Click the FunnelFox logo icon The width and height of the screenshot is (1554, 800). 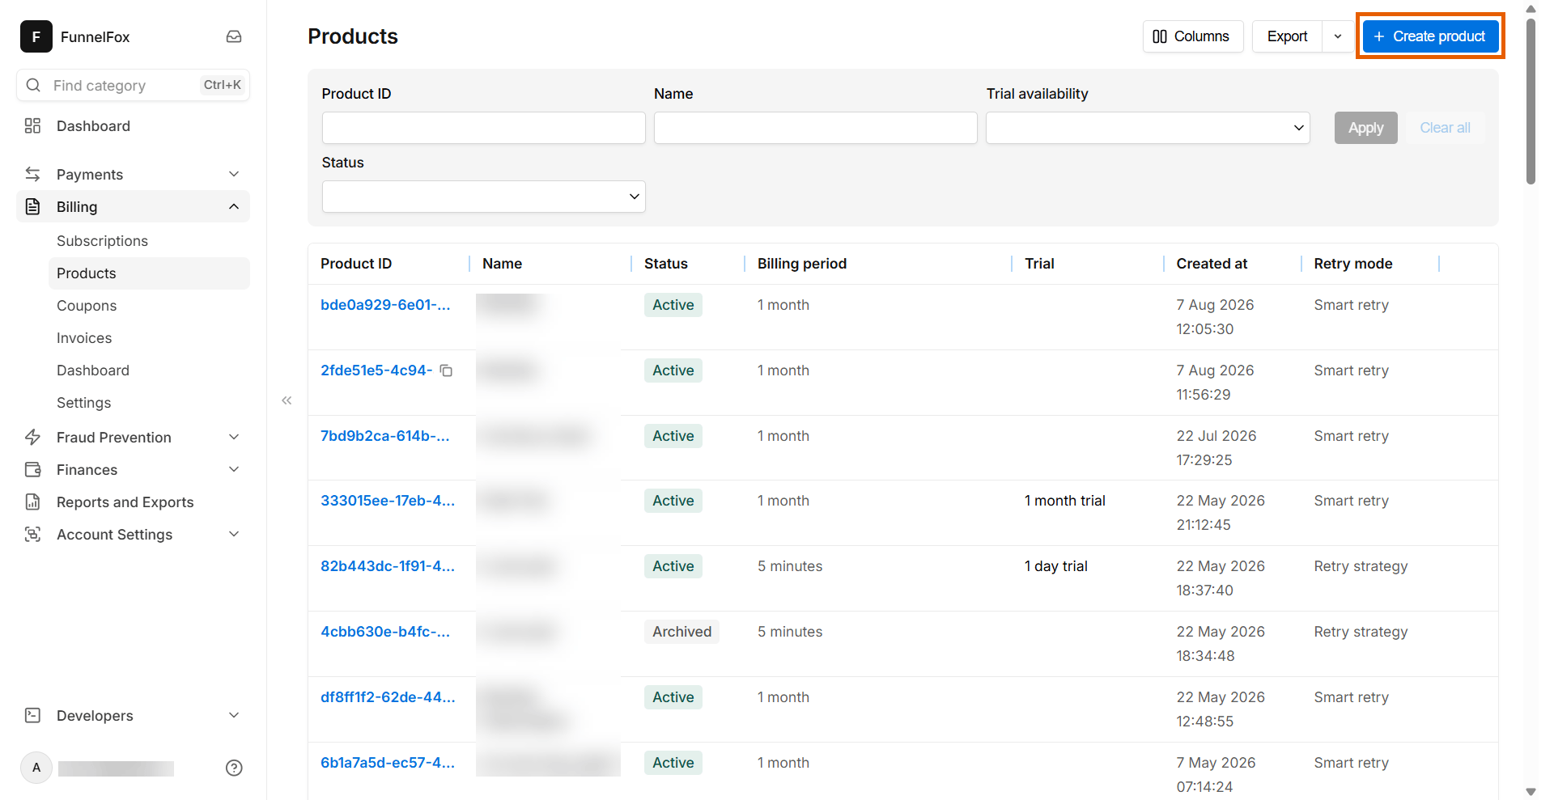tap(36, 36)
